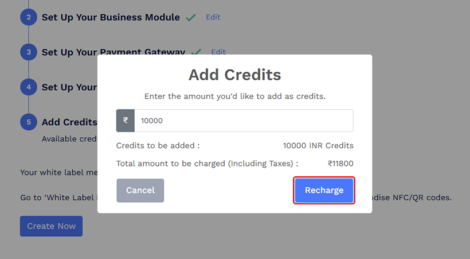Click the Add Credits dialog title

[234, 75]
